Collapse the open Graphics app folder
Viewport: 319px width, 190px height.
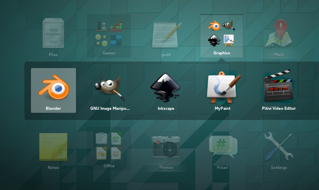pyautogui.click(x=222, y=36)
